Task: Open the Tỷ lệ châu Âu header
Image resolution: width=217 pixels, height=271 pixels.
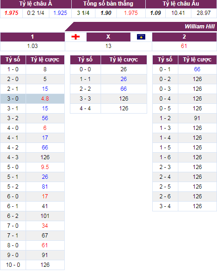Action: point(181,4)
